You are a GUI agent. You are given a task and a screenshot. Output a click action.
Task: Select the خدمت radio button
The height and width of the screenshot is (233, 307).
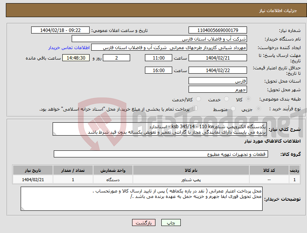coord(226,99)
